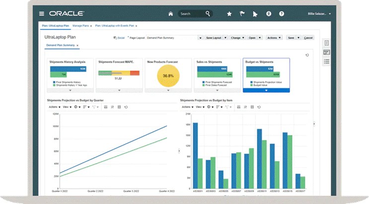Close the Manage Plans tab
The height and width of the screenshot is (204, 369).
click(91, 26)
